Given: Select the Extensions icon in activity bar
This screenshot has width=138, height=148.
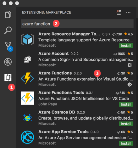Looking at the screenshot, I should click(x=8, y=78).
